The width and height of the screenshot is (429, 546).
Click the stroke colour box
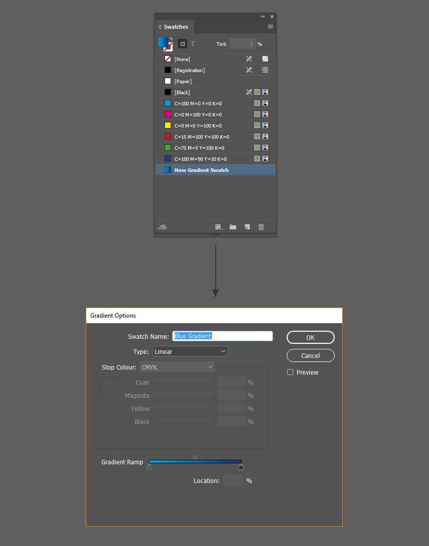click(169, 47)
